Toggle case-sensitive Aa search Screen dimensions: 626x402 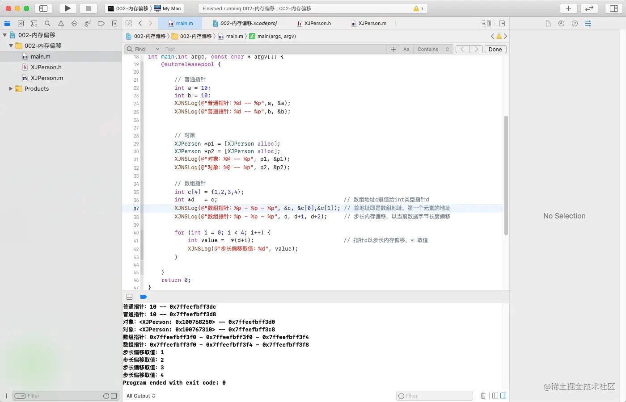coord(406,49)
